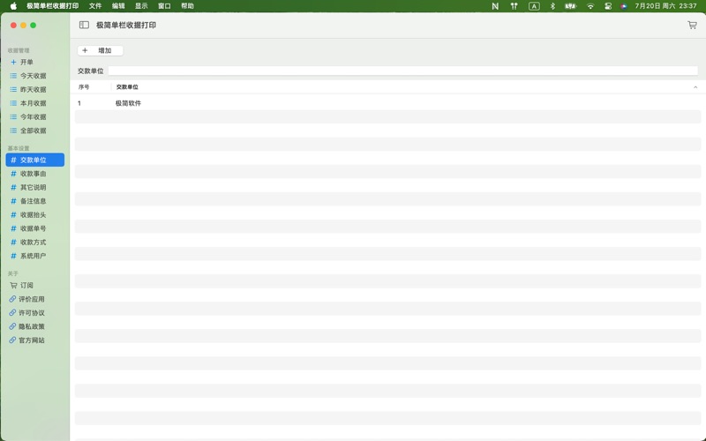Open 收据抬头 settings

tap(35, 214)
